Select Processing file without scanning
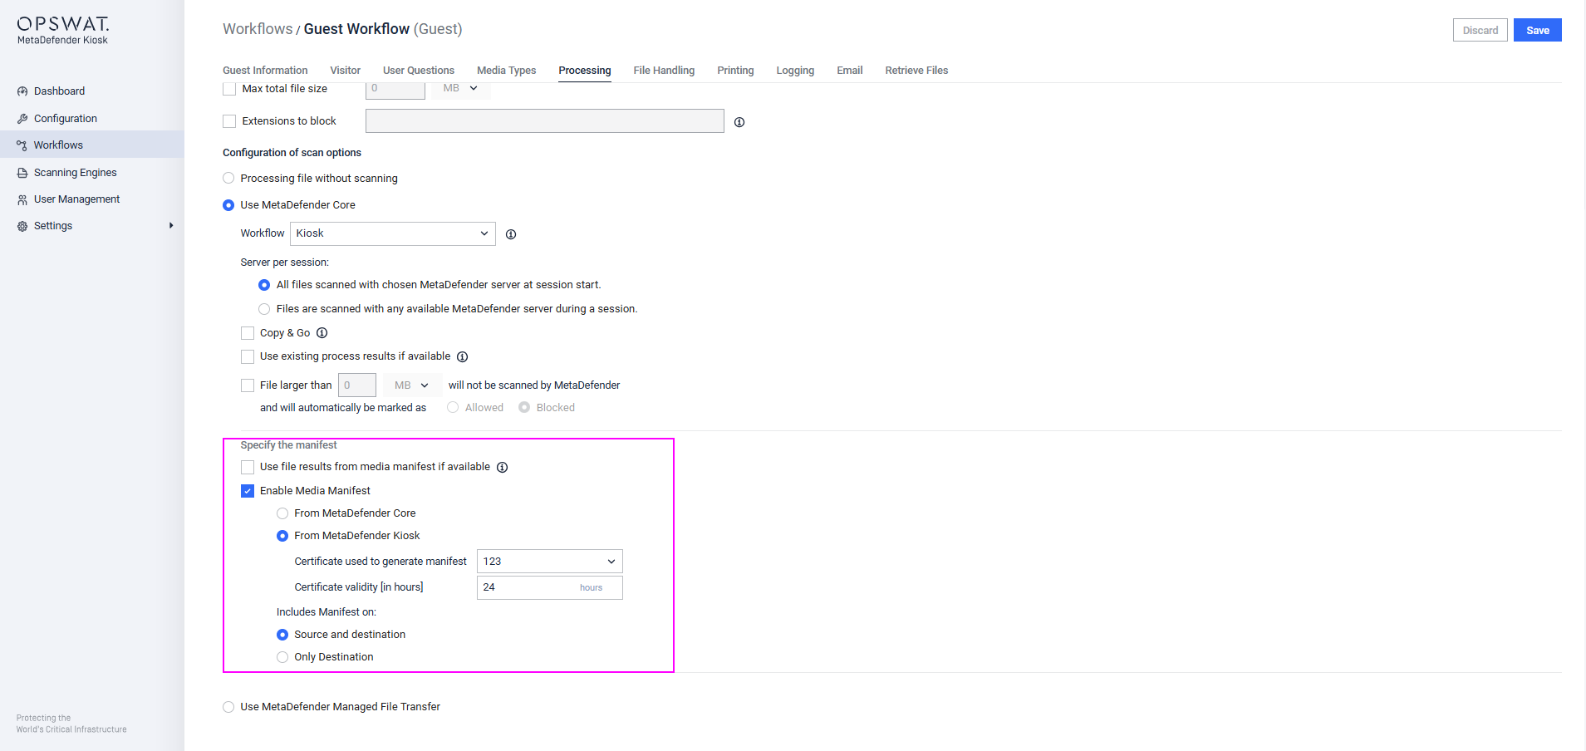The width and height of the screenshot is (1586, 751). (x=228, y=179)
